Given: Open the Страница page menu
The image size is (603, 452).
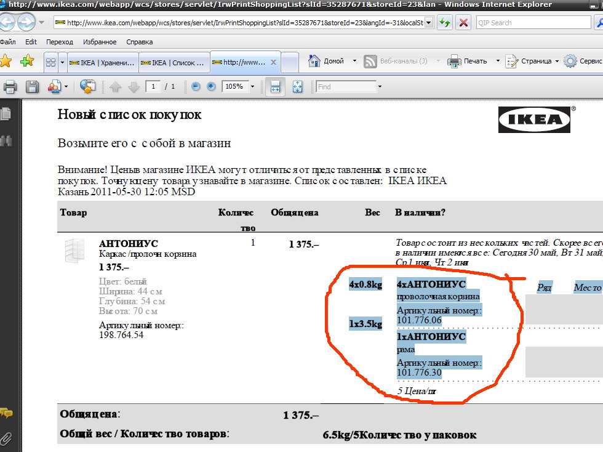Looking at the screenshot, I should point(529,61).
